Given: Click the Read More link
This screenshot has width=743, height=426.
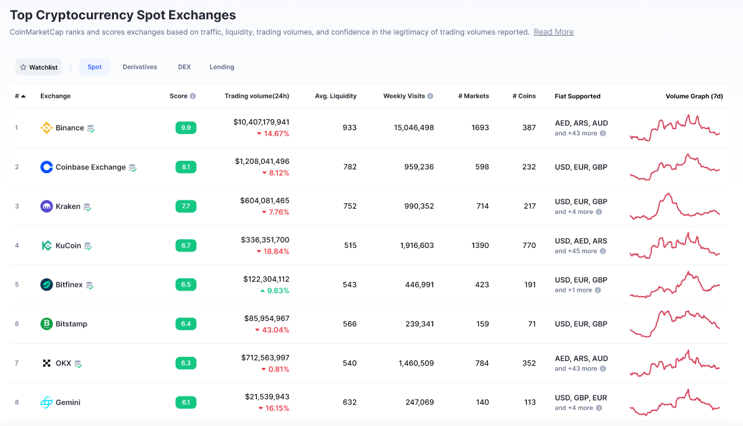Looking at the screenshot, I should pos(554,32).
